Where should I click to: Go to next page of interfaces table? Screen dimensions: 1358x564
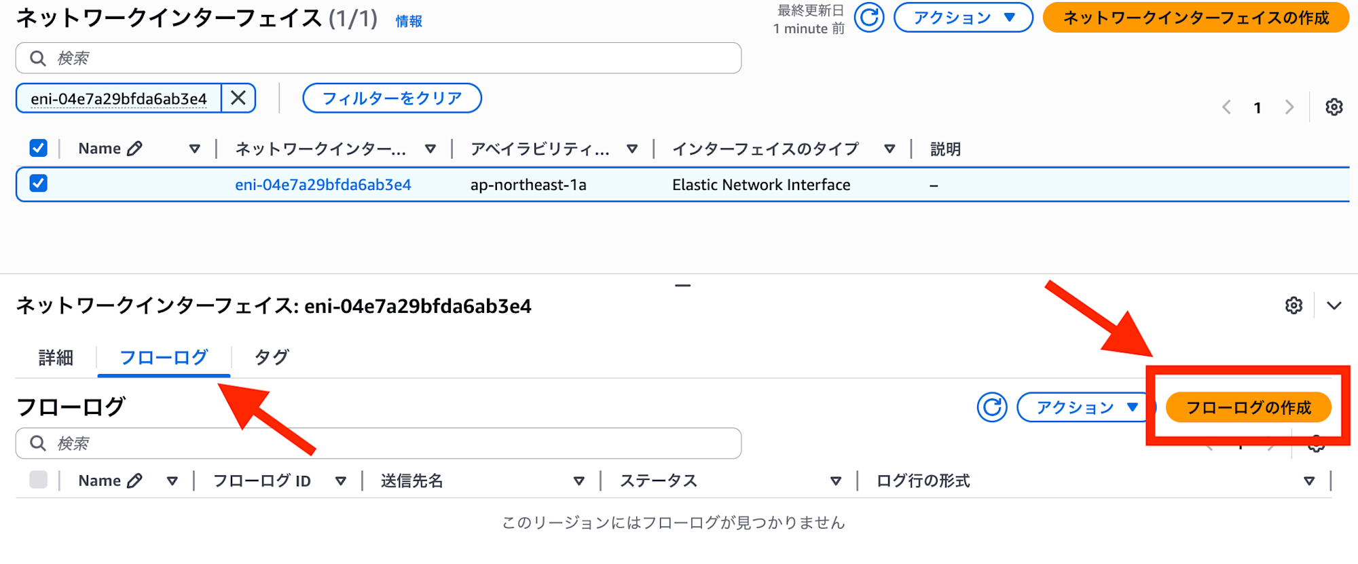(x=1289, y=107)
